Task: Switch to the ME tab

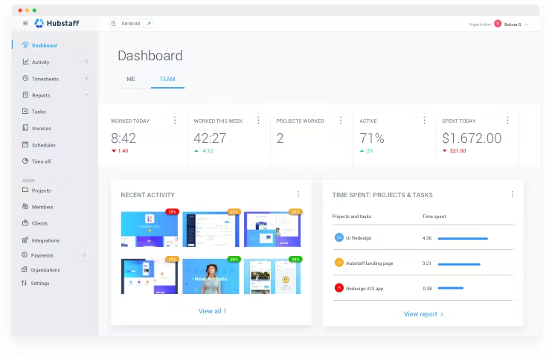Action: (131, 79)
